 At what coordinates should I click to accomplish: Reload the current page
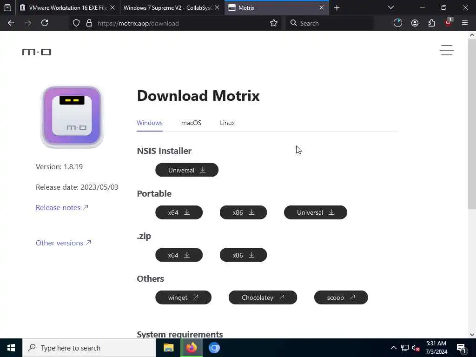45,23
